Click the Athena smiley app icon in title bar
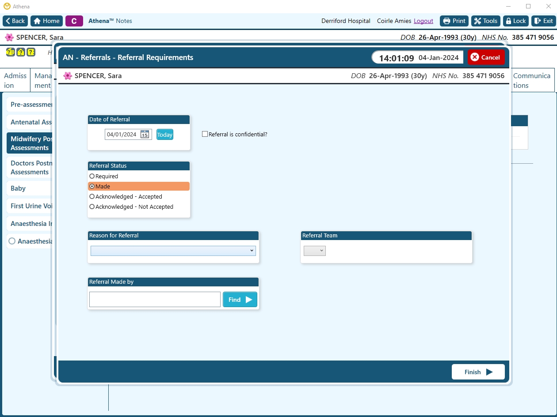 (7, 7)
